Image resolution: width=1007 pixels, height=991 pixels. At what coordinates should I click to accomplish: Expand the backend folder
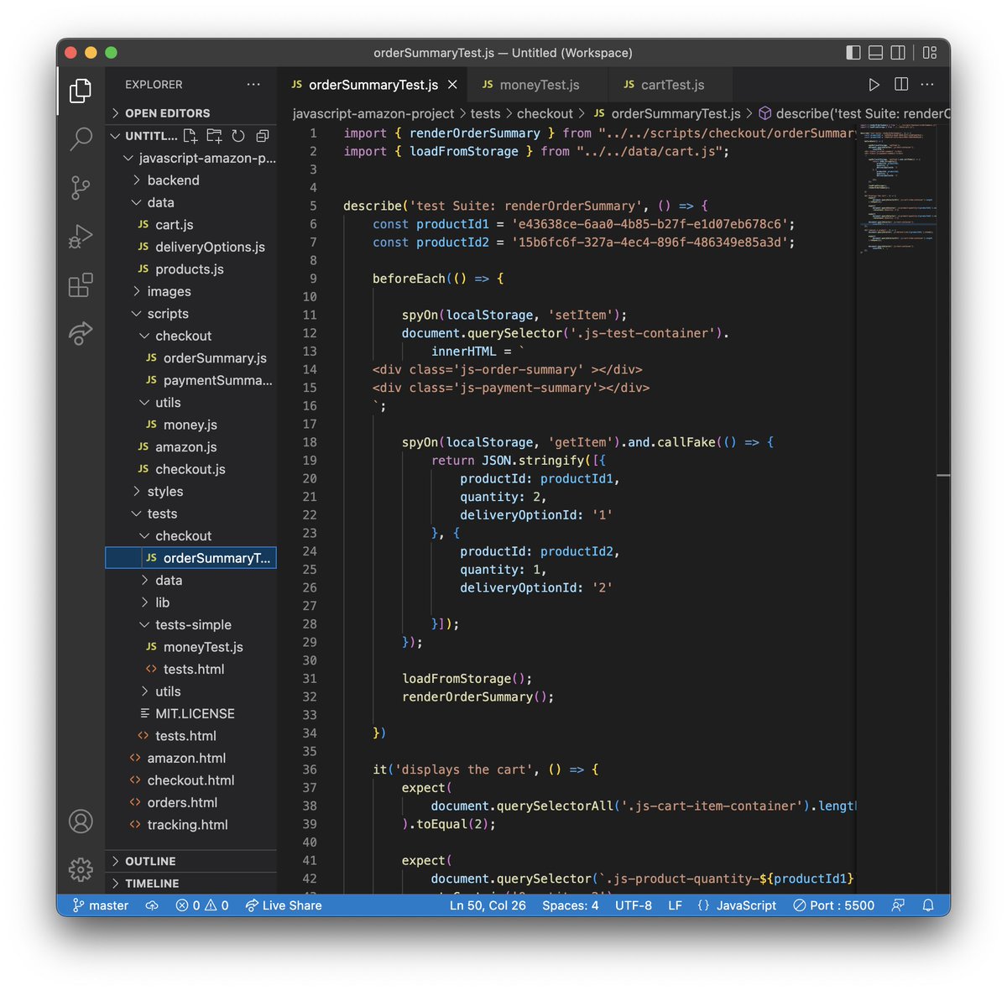click(x=191, y=180)
